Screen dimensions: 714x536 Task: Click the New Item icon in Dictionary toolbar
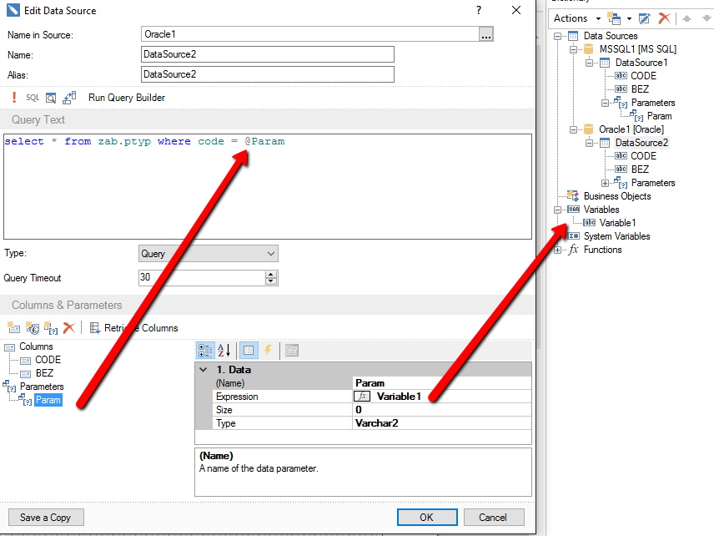(x=614, y=18)
